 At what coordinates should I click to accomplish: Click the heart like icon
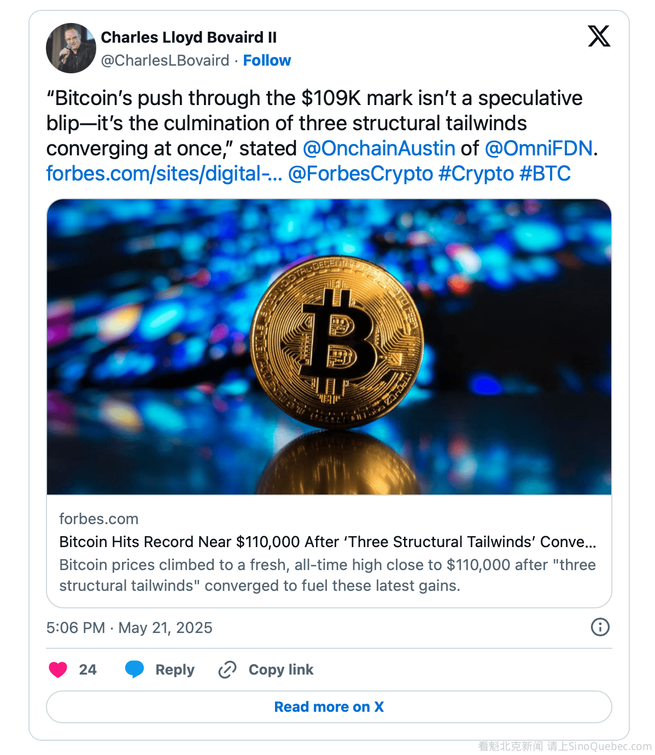(x=58, y=669)
